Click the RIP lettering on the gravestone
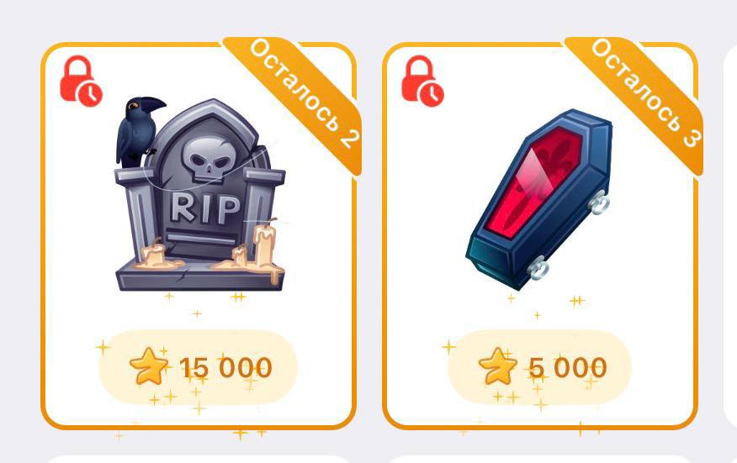This screenshot has width=737, height=463. pos(205,208)
